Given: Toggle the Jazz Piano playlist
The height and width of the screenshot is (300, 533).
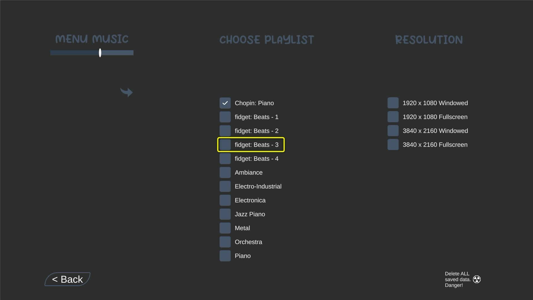Looking at the screenshot, I should tap(225, 214).
